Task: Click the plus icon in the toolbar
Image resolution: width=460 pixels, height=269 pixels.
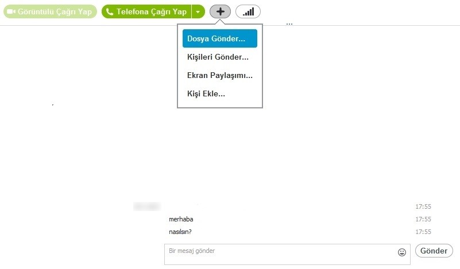Action: pyautogui.click(x=220, y=11)
